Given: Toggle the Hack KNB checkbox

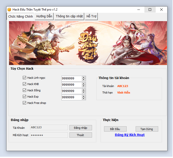Looking at the screenshot, I should (x=24, y=84).
